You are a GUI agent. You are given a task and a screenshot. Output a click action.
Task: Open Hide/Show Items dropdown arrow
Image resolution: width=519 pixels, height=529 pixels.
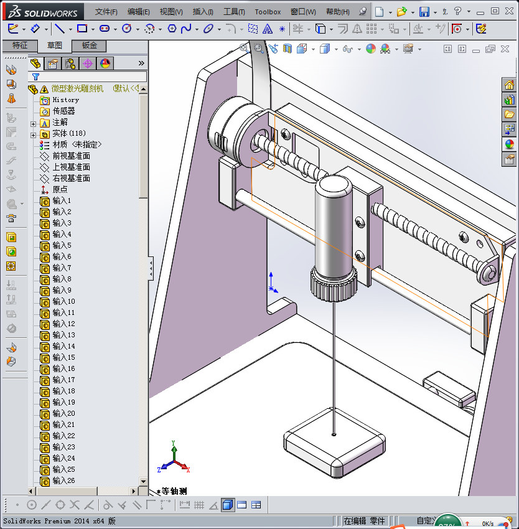[359, 50]
